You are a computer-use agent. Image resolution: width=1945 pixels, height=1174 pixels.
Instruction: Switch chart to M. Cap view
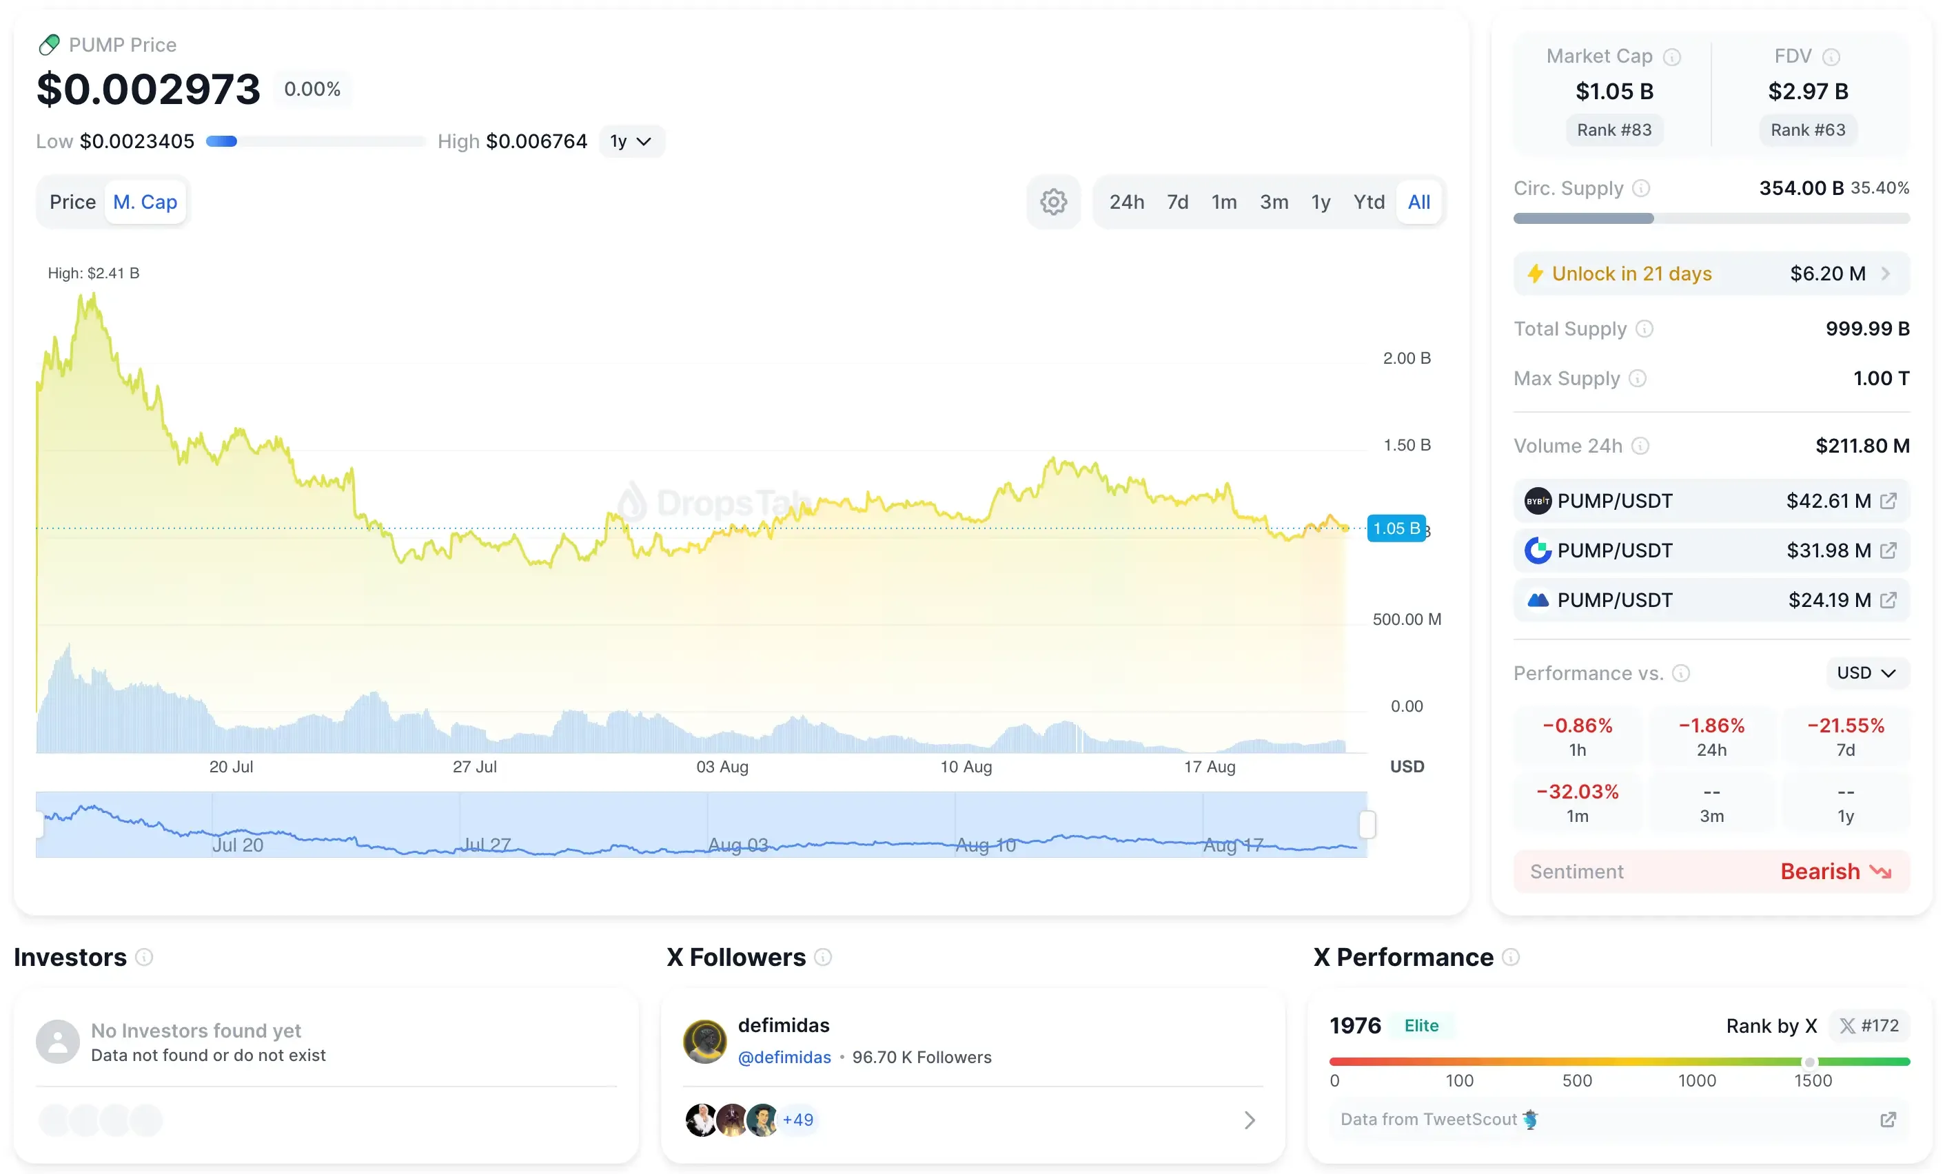coord(145,202)
